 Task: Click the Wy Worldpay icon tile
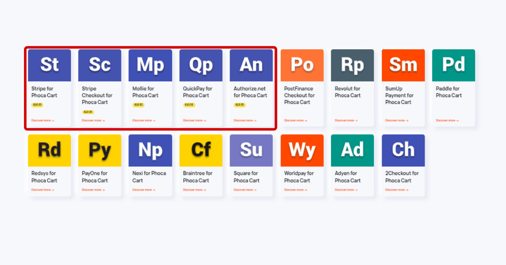click(x=302, y=150)
